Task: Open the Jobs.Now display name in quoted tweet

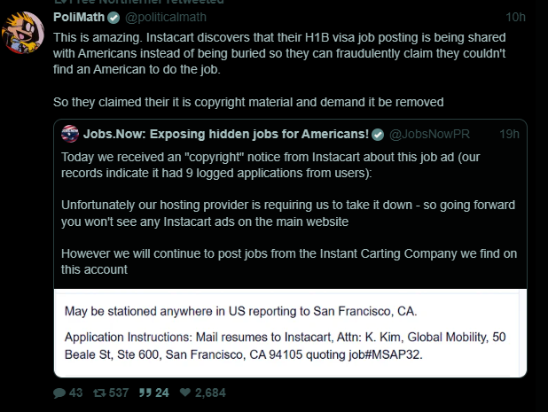Action: (225, 134)
